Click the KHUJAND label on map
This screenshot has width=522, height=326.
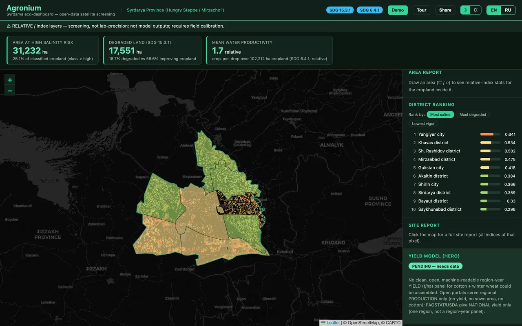333,242
